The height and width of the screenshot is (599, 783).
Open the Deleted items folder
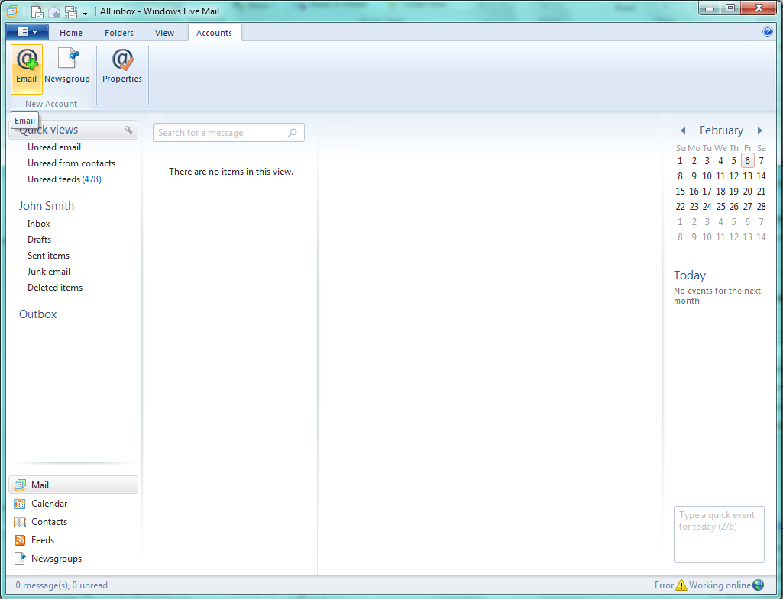tap(55, 287)
